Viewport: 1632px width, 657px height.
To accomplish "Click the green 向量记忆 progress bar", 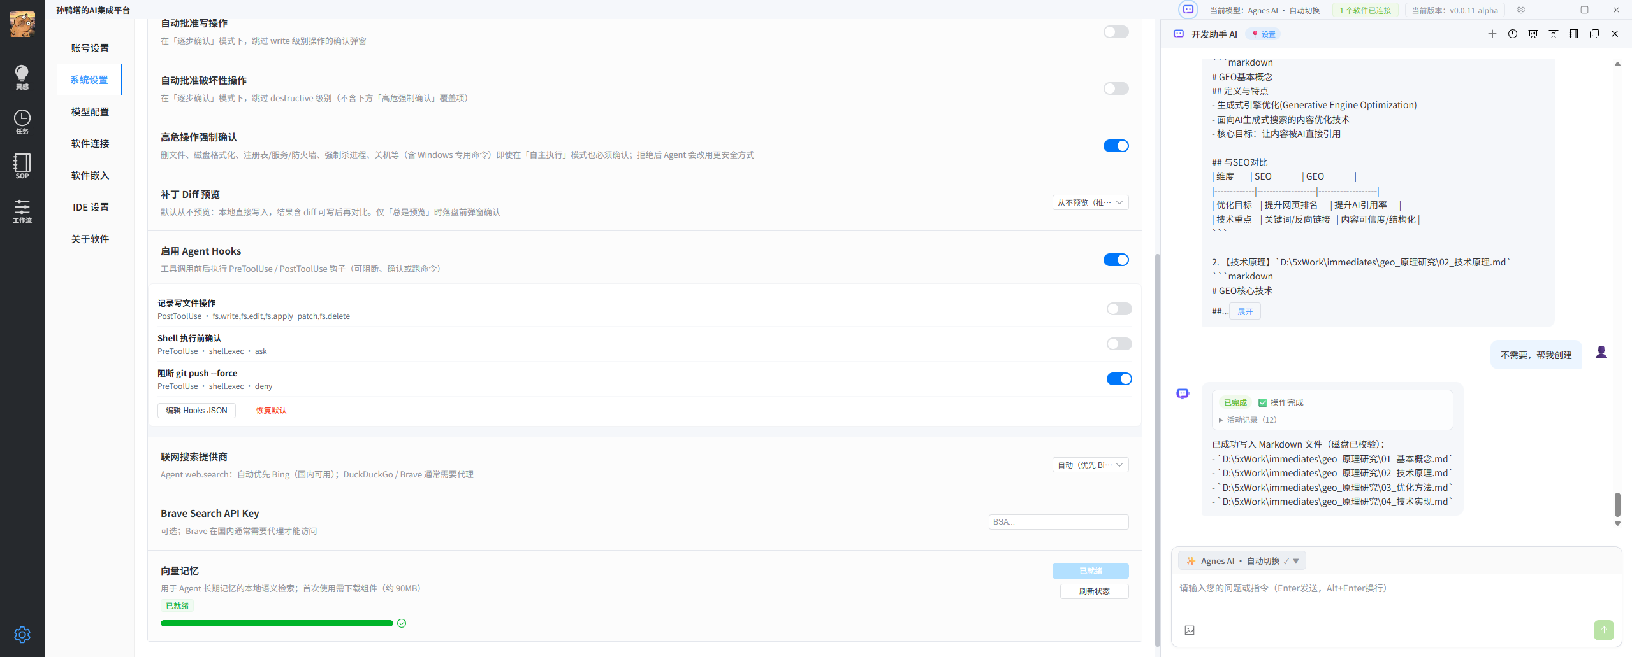I will click(x=277, y=623).
